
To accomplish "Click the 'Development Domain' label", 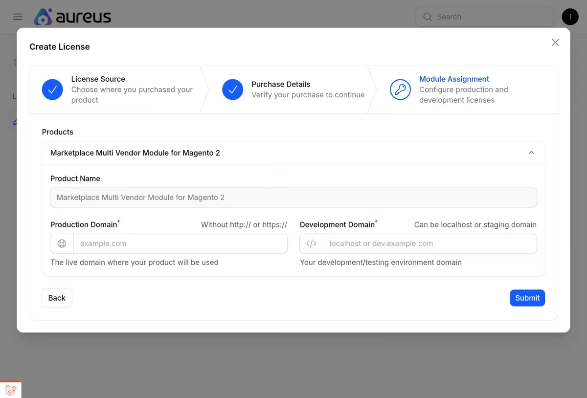I will point(337,225).
